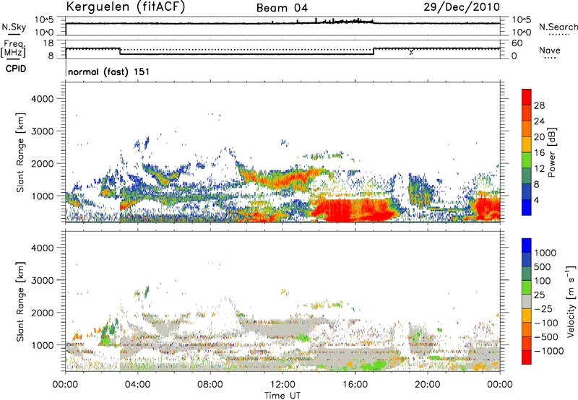This screenshot has width=578, height=400.
Task: Click the -500 value on the Velocity colorbar
Action: click(546, 337)
